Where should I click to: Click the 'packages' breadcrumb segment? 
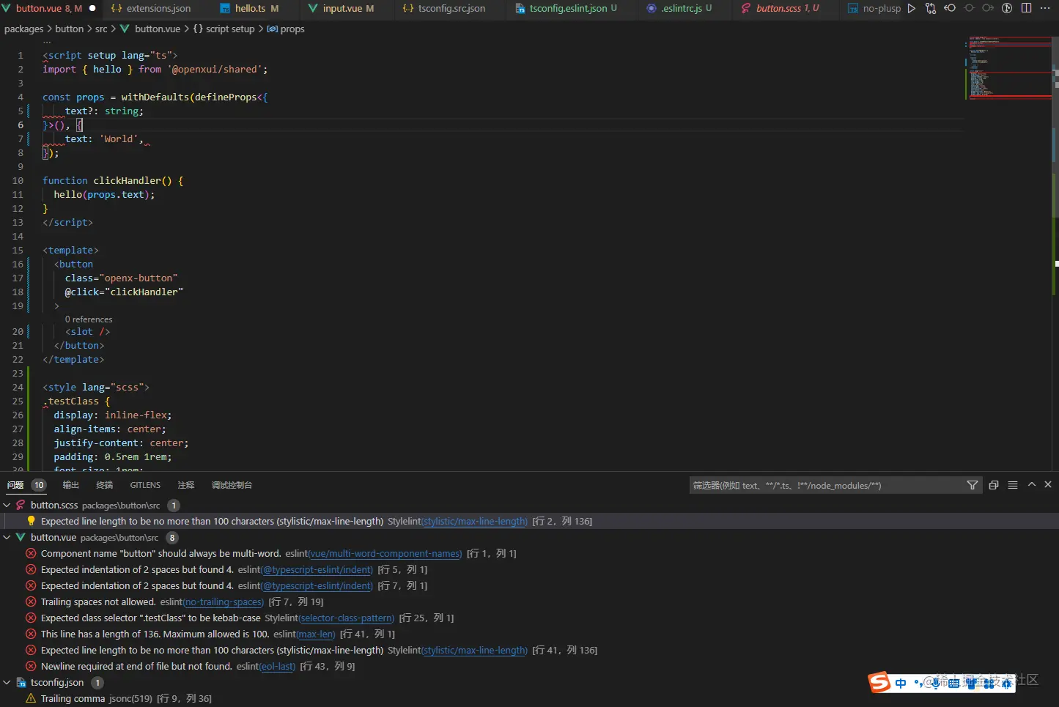pos(24,29)
